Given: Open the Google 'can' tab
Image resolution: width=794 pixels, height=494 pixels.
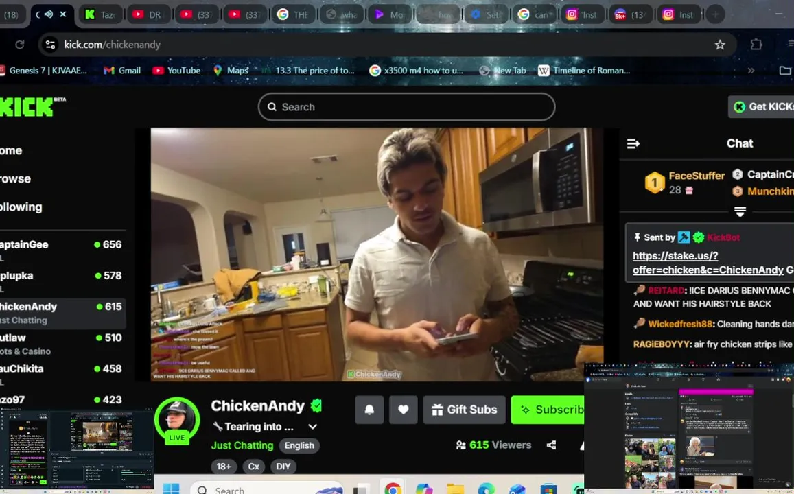Looking at the screenshot, I should (x=535, y=14).
